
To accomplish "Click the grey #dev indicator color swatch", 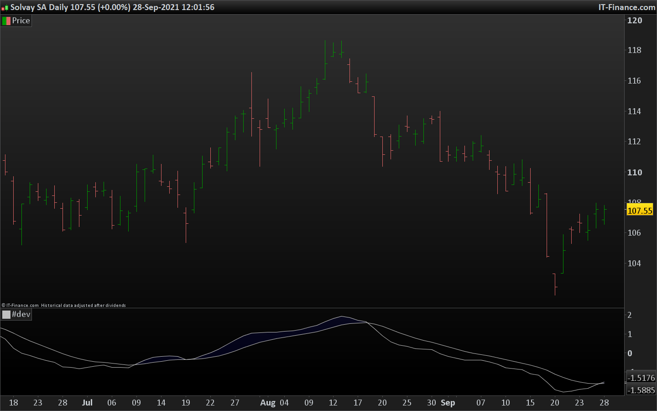I will click(x=6, y=314).
